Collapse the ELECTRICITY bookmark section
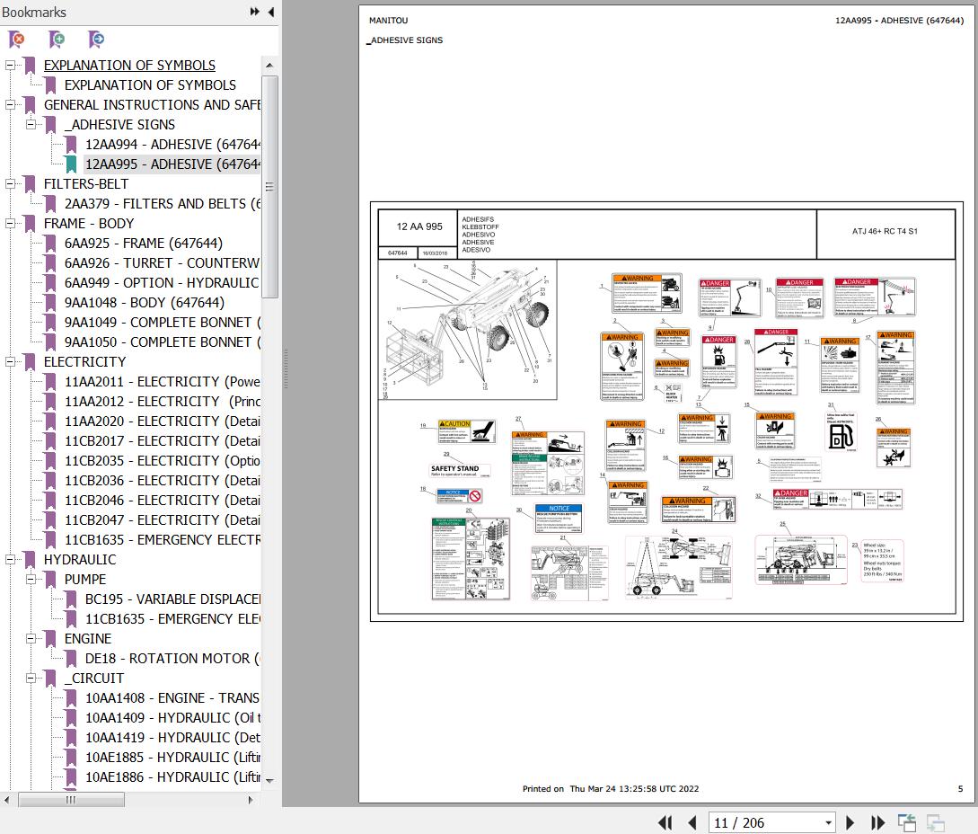The width and height of the screenshot is (978, 834). pyautogui.click(x=10, y=361)
